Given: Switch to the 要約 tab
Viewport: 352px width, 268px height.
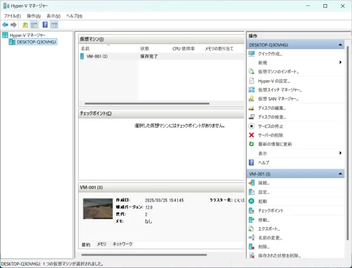Looking at the screenshot, I should (86, 245).
